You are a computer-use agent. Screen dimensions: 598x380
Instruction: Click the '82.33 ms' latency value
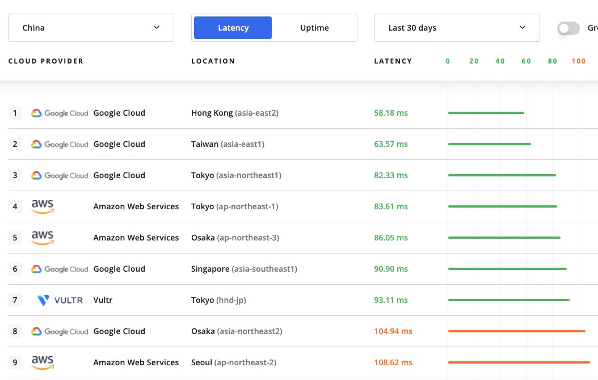click(x=391, y=175)
